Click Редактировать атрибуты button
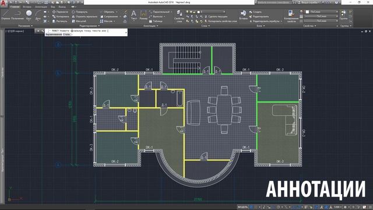The image size is (373, 210). pyautogui.click(x=266, y=21)
